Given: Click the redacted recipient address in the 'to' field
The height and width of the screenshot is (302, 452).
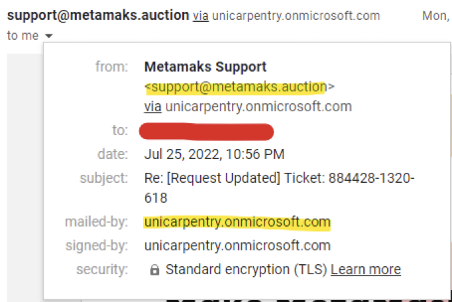Looking at the screenshot, I should (206, 132).
